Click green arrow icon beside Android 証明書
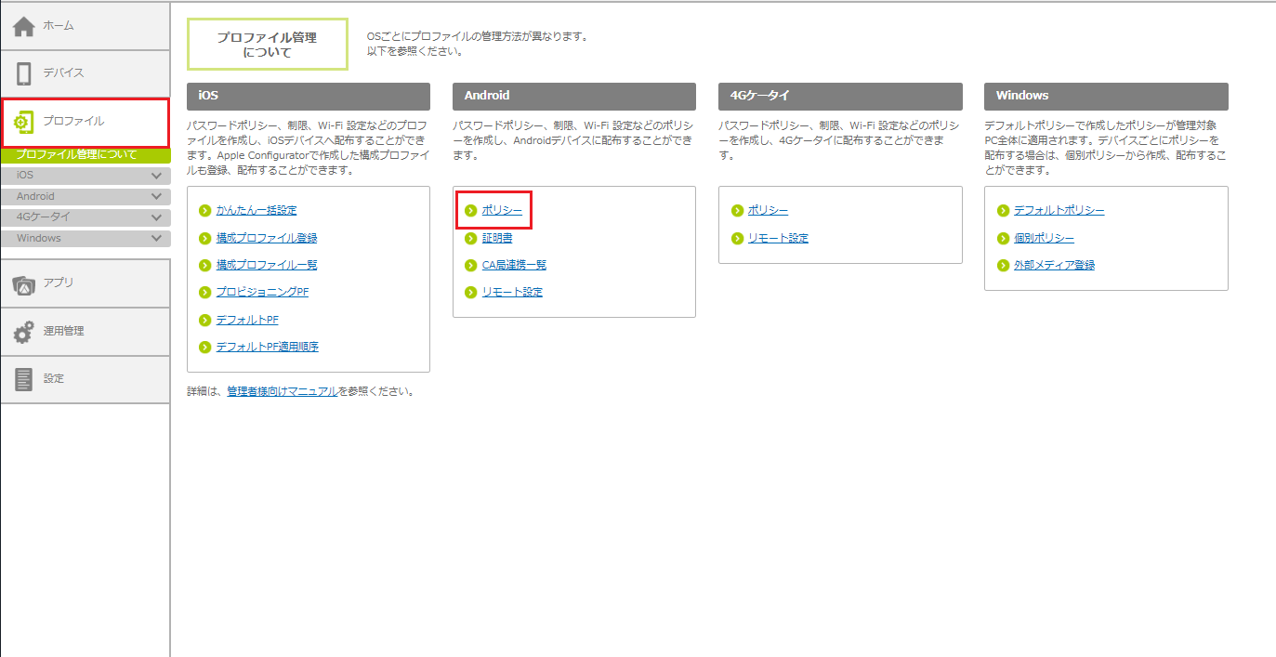Viewport: 1276px width, 657px height. point(471,238)
